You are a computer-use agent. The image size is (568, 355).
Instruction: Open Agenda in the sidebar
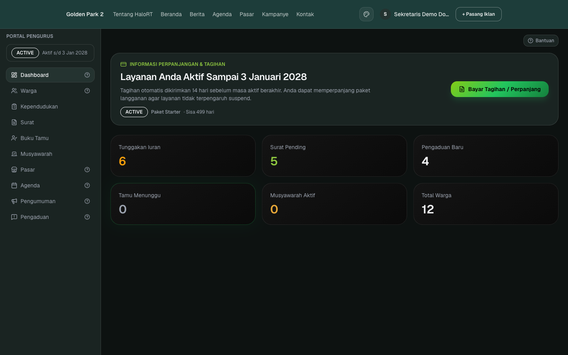click(x=50, y=185)
